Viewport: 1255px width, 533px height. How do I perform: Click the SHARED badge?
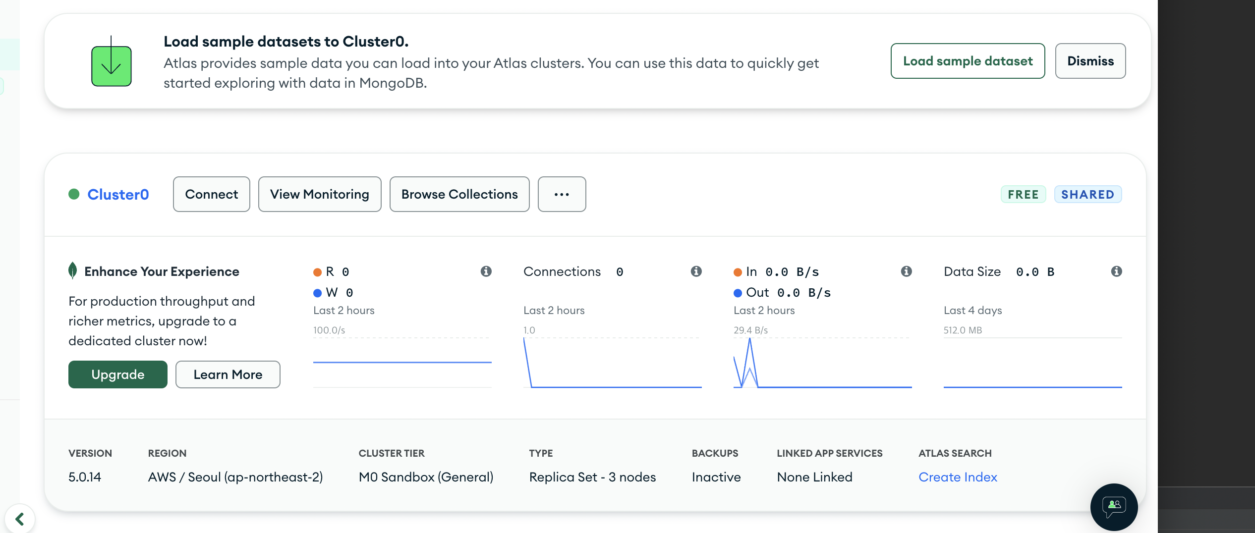click(1087, 194)
